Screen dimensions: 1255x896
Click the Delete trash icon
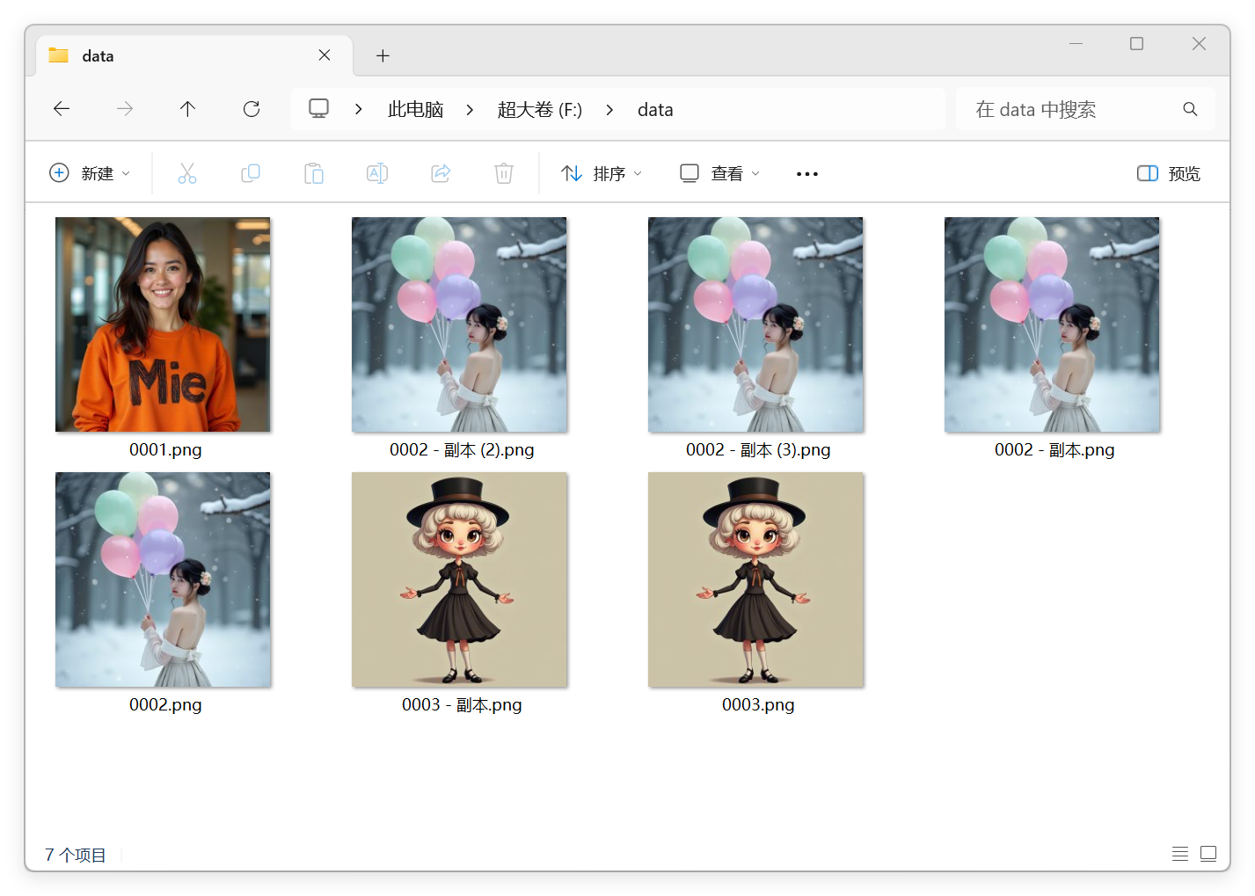[504, 173]
